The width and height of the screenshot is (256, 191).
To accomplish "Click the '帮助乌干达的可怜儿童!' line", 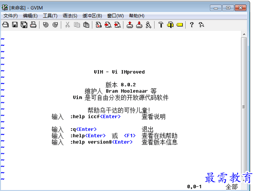I will [119, 110].
